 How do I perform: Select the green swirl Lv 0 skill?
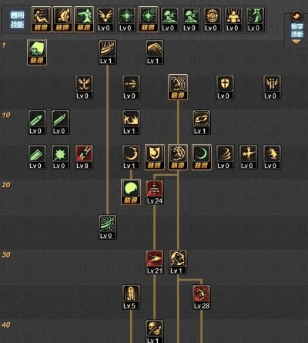coord(107,227)
